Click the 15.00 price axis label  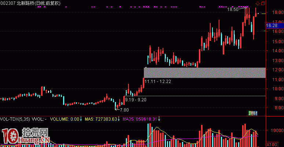pyautogui.click(x=278, y=41)
